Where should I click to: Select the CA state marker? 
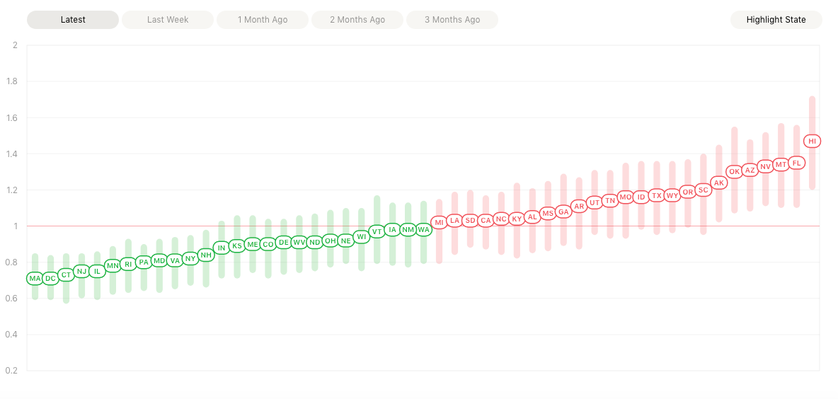point(486,221)
